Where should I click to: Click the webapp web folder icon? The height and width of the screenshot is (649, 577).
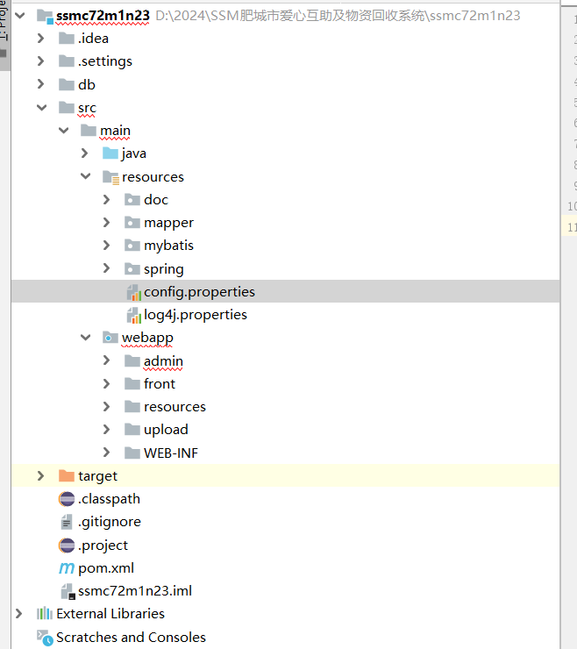(x=110, y=338)
